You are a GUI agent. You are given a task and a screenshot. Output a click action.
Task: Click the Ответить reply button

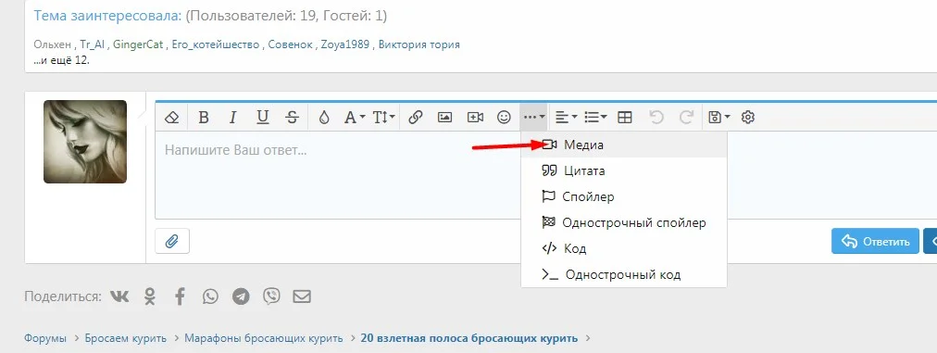[x=875, y=241]
